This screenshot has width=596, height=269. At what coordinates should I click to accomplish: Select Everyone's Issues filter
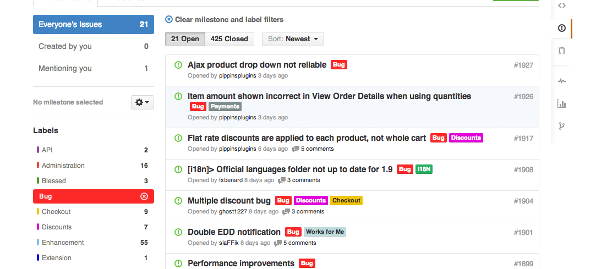[x=94, y=24]
